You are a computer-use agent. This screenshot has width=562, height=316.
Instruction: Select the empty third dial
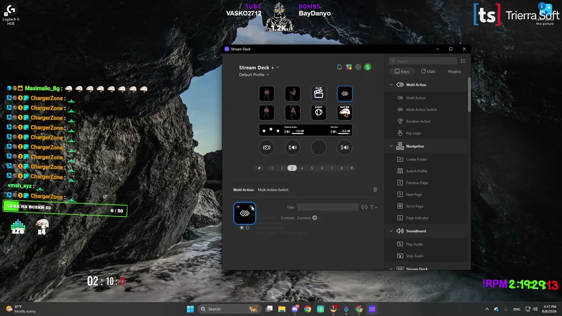(x=319, y=147)
